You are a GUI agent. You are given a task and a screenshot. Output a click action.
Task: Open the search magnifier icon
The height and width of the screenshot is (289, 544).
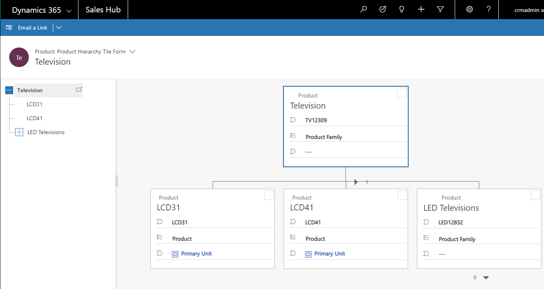[363, 10]
